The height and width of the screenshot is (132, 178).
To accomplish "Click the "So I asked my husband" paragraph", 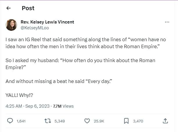I will pos(80,64).
